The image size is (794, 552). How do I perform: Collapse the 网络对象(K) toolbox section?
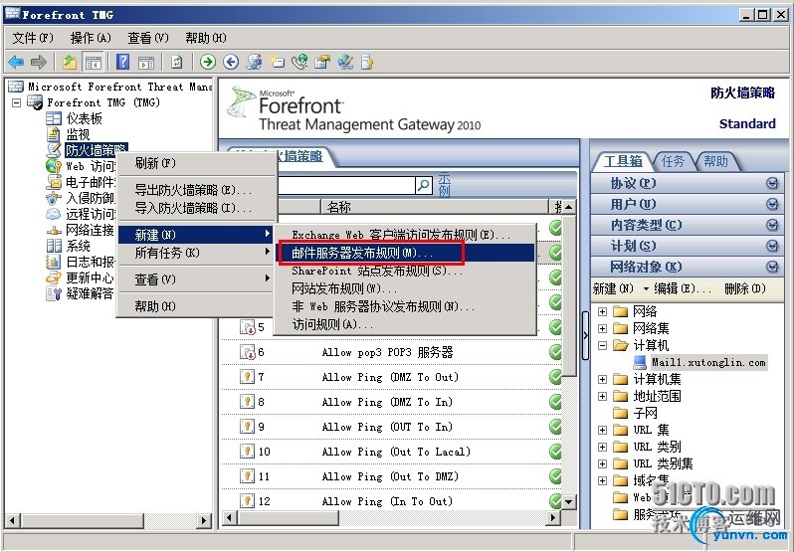(x=688, y=267)
